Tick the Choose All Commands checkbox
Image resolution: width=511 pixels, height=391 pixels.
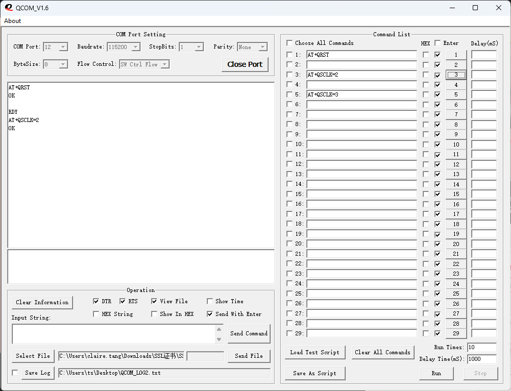click(x=289, y=43)
